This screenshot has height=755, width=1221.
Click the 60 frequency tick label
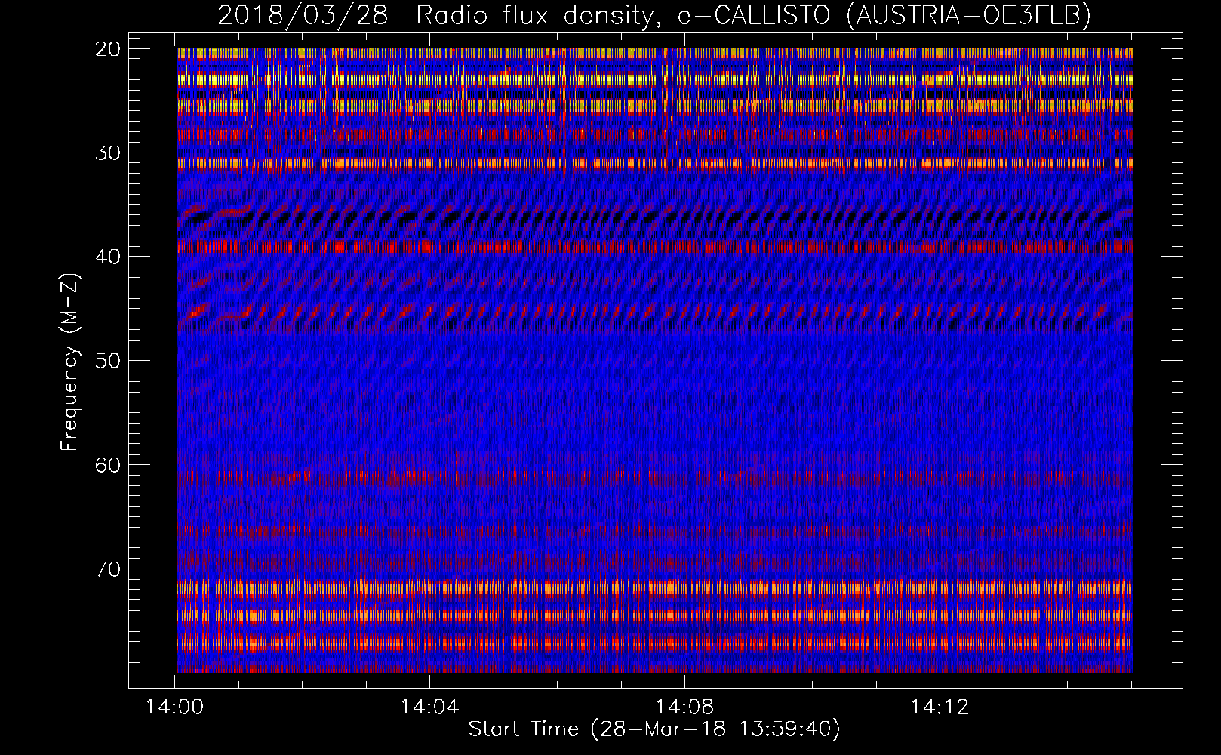tap(108, 465)
